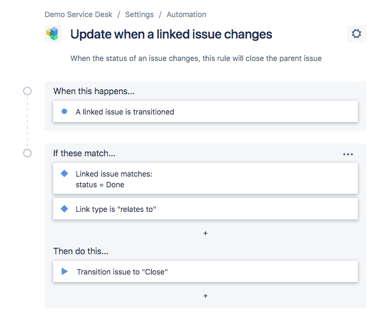This screenshot has height=312, width=391.
Task: Edit the A linked issue is transitioned trigger
Action: [x=205, y=111]
